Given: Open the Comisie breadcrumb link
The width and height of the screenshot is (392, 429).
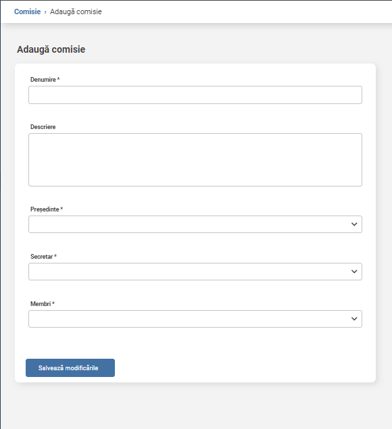Looking at the screenshot, I should coord(28,11).
